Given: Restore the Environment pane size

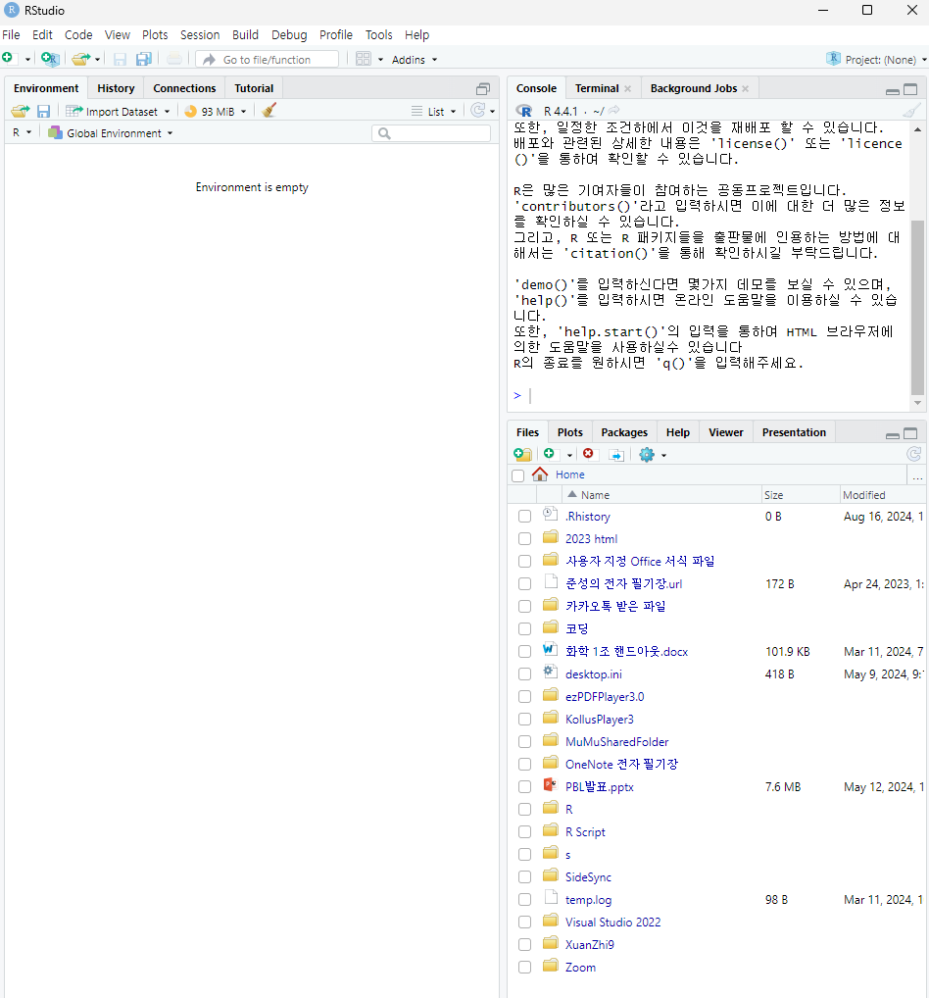Looking at the screenshot, I should coord(483,89).
